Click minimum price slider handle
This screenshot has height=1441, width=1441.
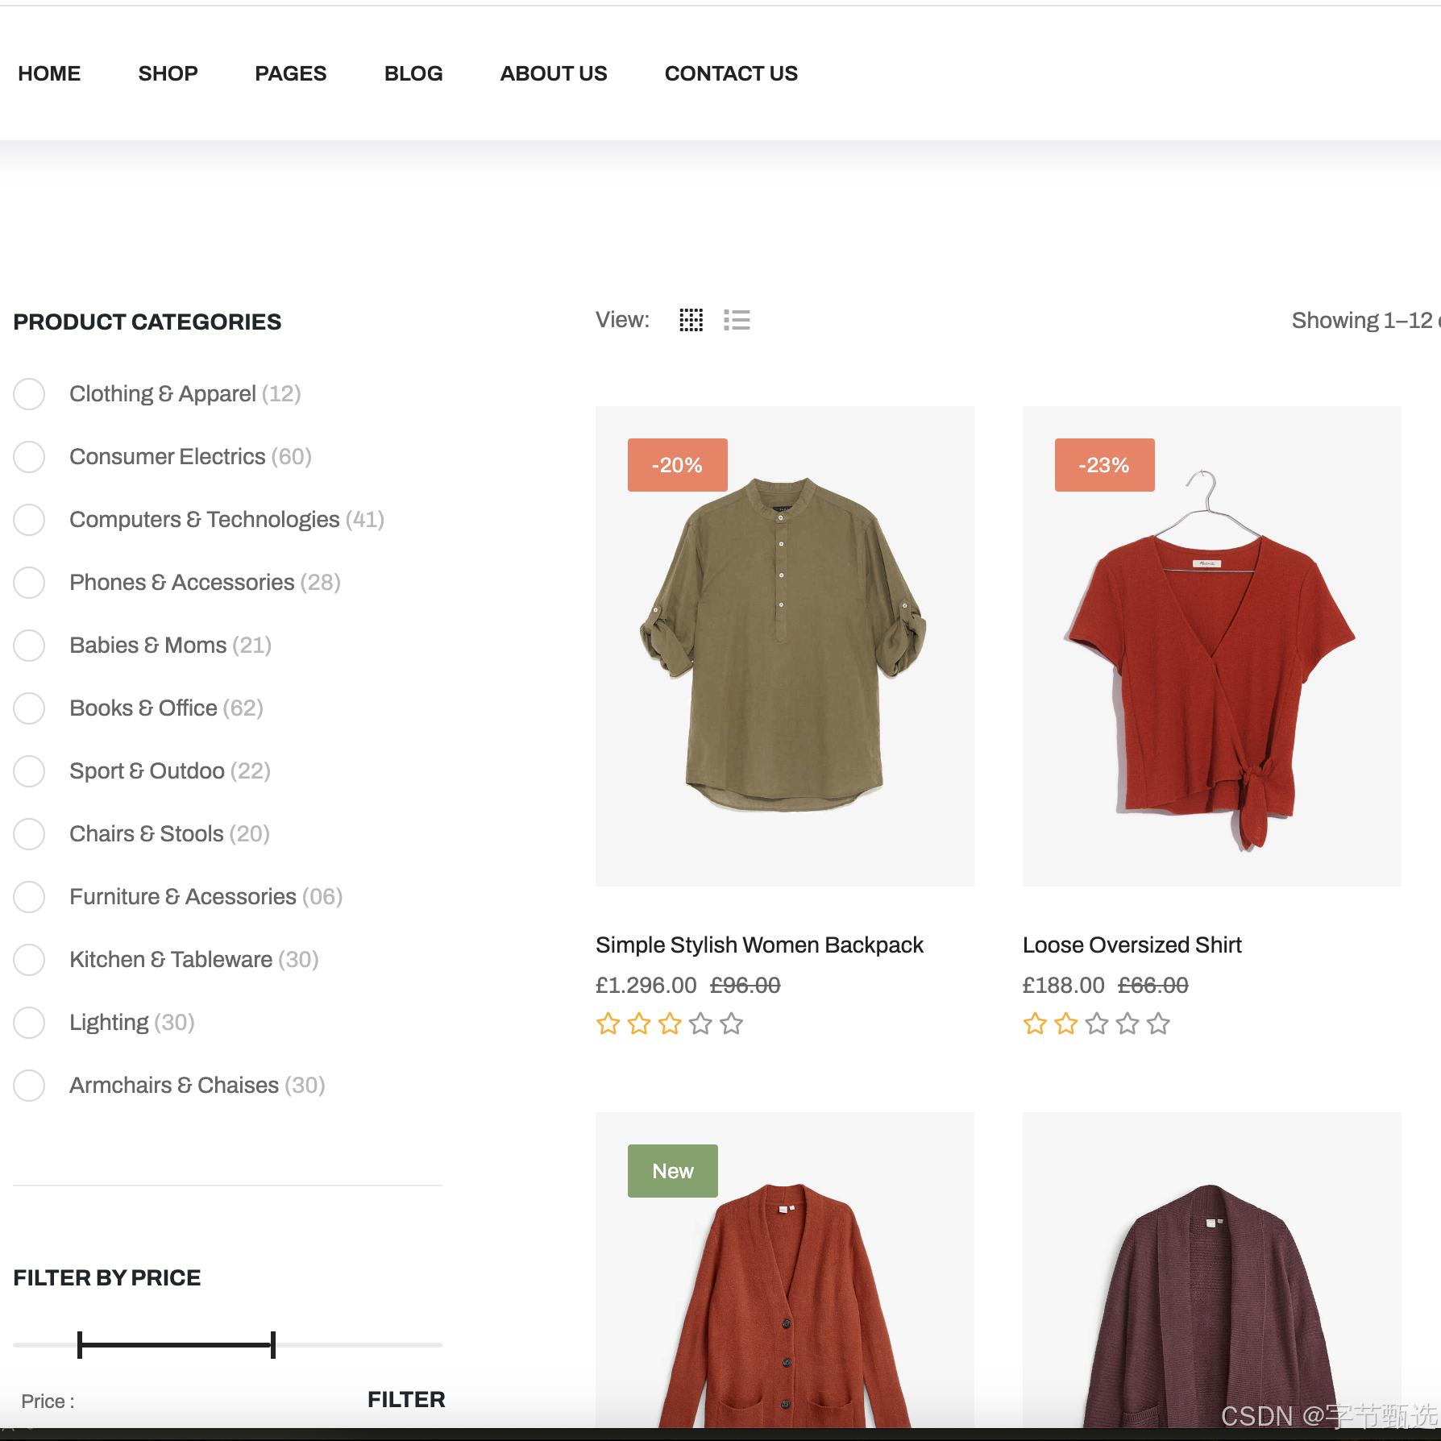coord(80,1344)
